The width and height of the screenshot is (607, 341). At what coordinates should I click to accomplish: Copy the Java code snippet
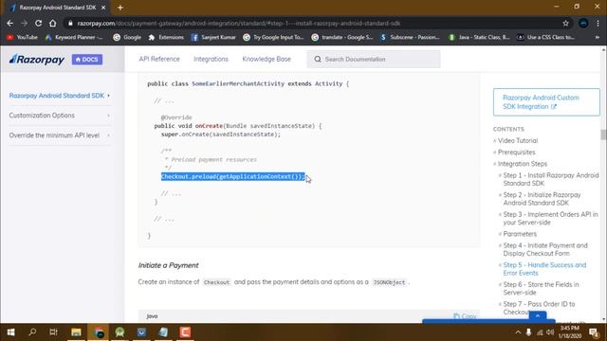(x=465, y=316)
